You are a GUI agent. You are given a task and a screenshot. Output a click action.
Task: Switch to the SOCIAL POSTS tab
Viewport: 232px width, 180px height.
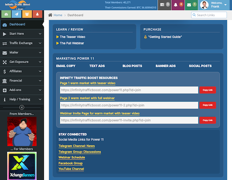200,66
